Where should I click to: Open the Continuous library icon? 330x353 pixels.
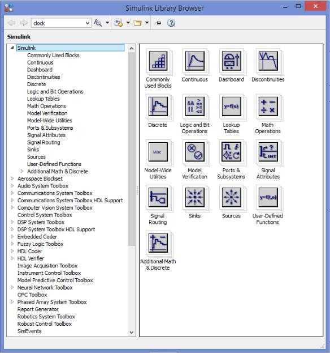coord(195,61)
